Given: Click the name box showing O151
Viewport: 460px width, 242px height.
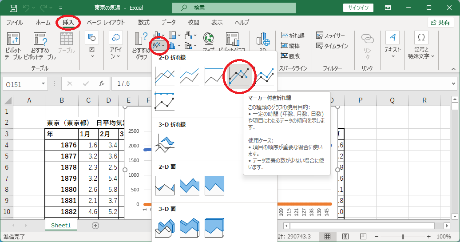Looking at the screenshot, I should (x=22, y=84).
